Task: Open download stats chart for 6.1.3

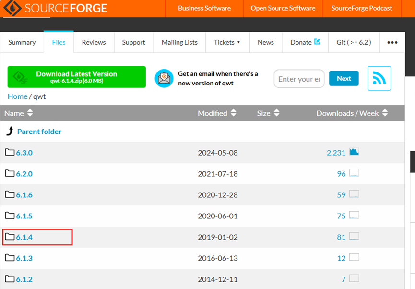Action: click(354, 257)
